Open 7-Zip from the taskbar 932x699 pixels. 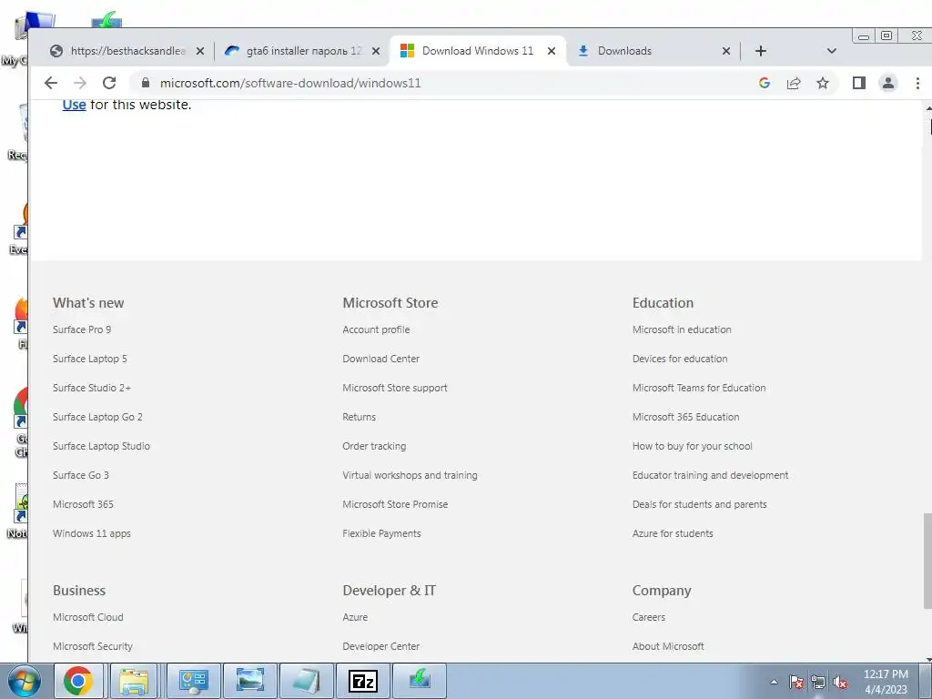pos(363,681)
